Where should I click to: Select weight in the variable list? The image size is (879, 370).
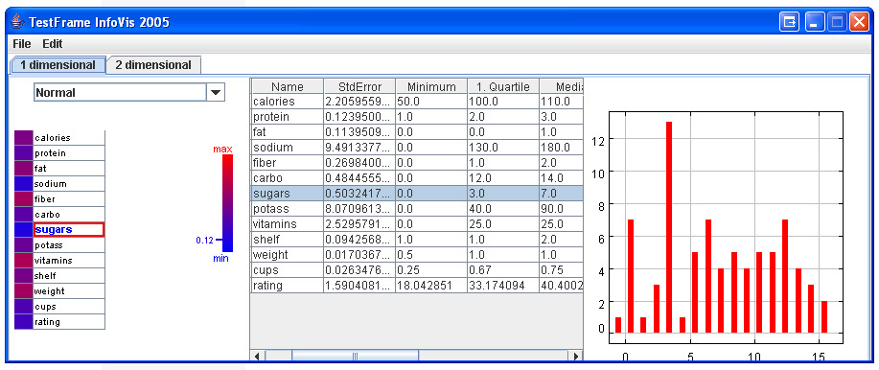(x=69, y=291)
